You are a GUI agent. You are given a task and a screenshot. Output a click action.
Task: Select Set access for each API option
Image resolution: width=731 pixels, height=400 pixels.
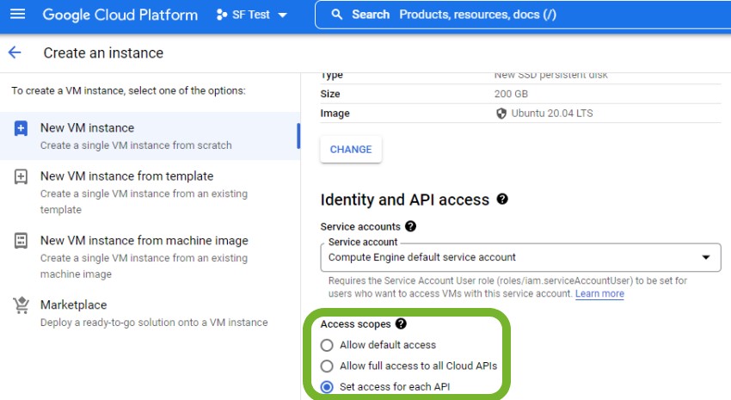point(327,386)
